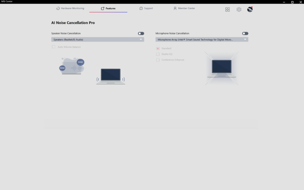The width and height of the screenshot is (304, 190).
Task: Click the Studio EQ label
Action: tap(167, 54)
